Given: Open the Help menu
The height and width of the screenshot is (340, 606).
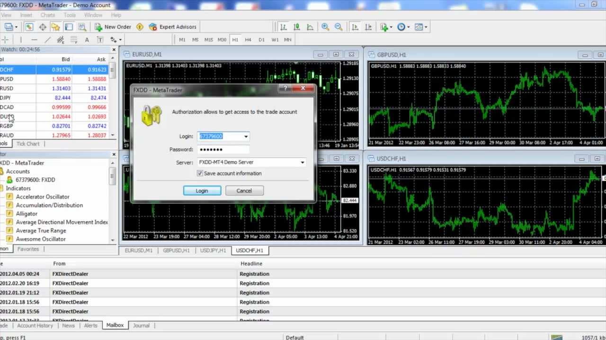Looking at the screenshot, I should point(116,15).
